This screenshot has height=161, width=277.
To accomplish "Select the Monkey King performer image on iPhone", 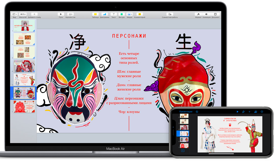I will tap(253, 135).
